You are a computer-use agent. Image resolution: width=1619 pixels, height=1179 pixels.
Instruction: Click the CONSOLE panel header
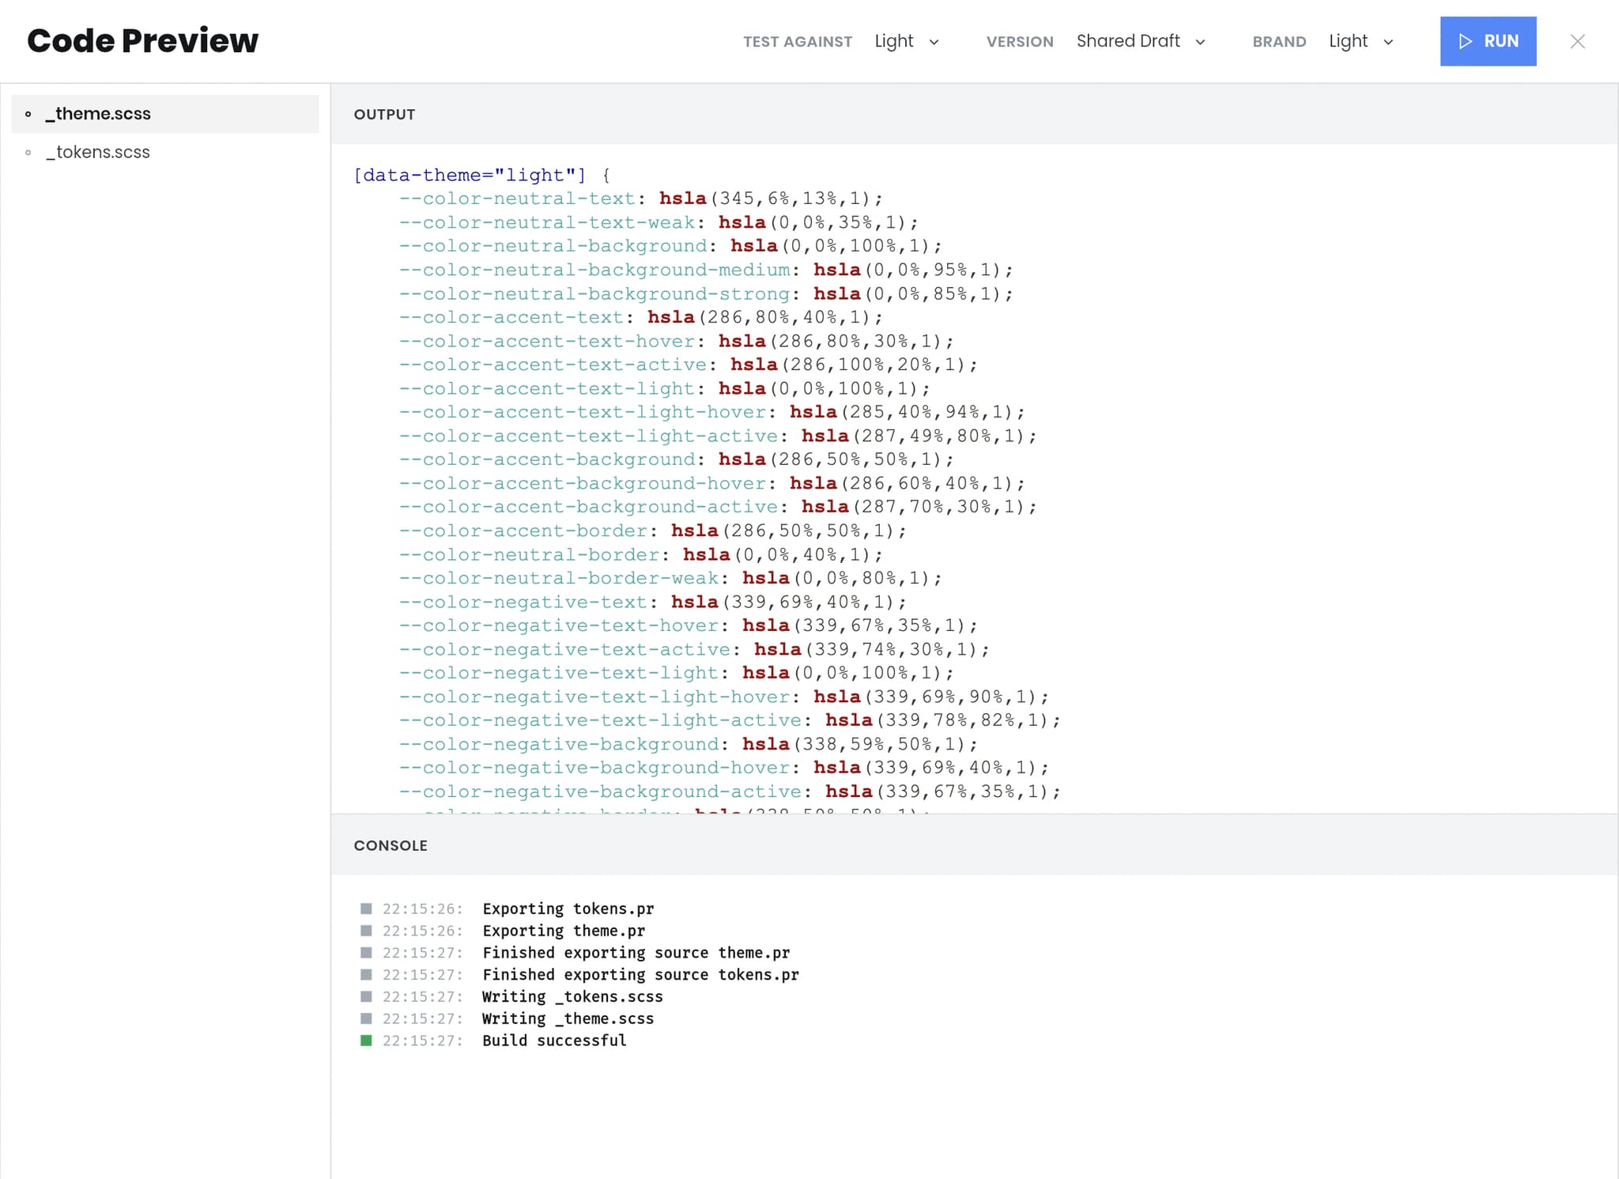coord(391,845)
